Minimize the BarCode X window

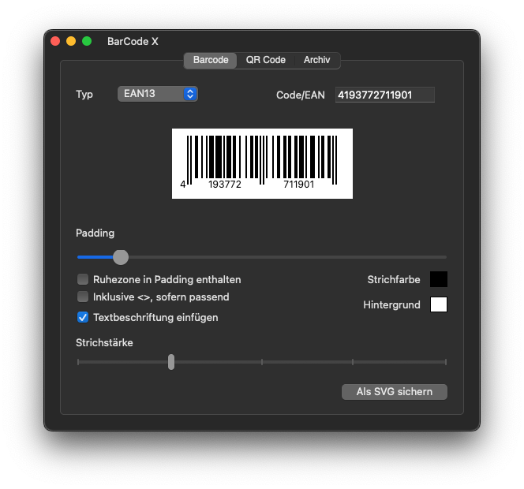(x=71, y=41)
